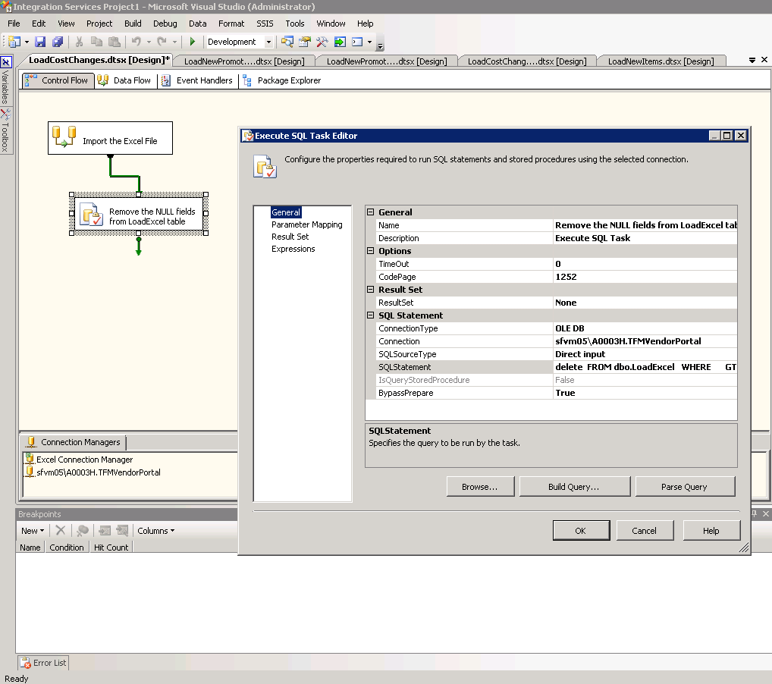The image size is (772, 684).
Task: Change the ResultSet property from None
Action: tap(645, 303)
